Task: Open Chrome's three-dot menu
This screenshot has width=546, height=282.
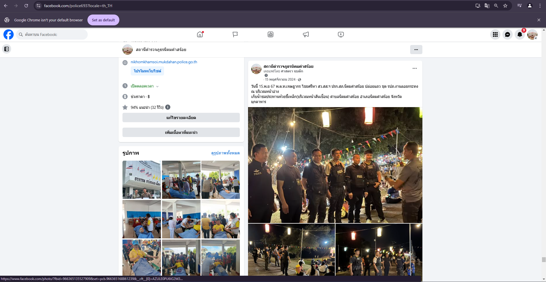Action: (540, 6)
